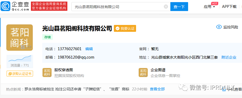Open 监控风险 monitoring link
Image resolution: width=242 pixels, height=98 pixels.
click(x=231, y=27)
